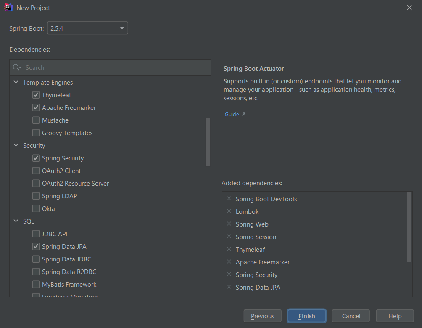Remove Thymeleaf via its X icon
Viewport: 422px width, 328px height.
(229, 249)
